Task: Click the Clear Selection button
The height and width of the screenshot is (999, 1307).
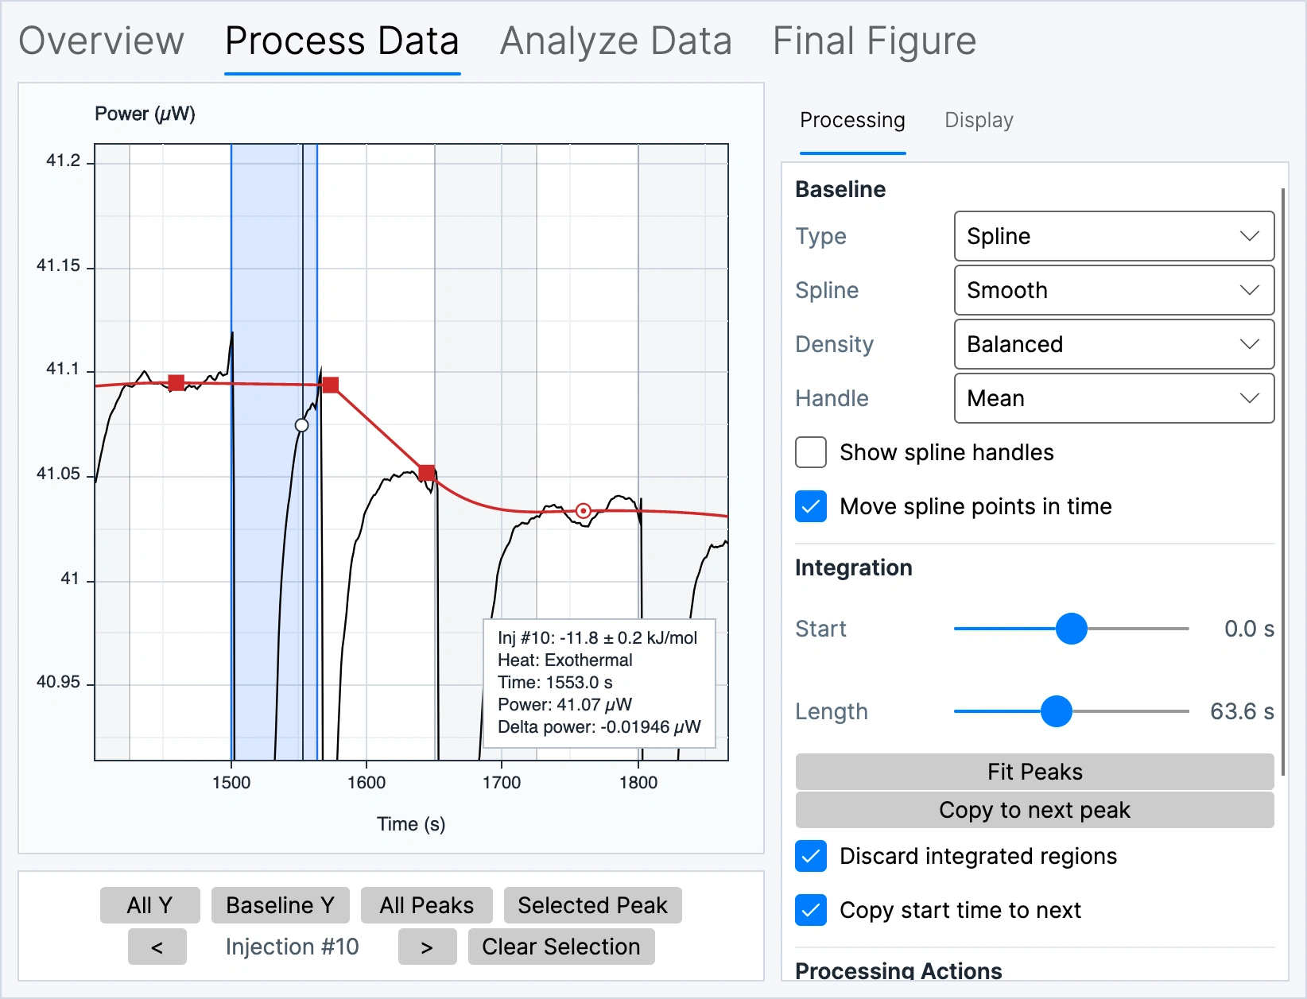Action: pos(560,947)
